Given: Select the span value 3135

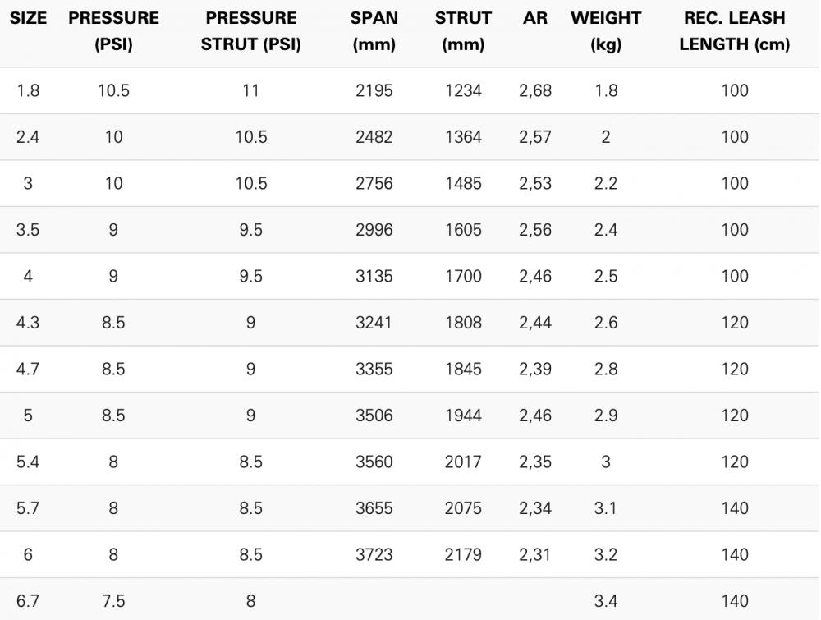Looking at the screenshot, I should (374, 277).
